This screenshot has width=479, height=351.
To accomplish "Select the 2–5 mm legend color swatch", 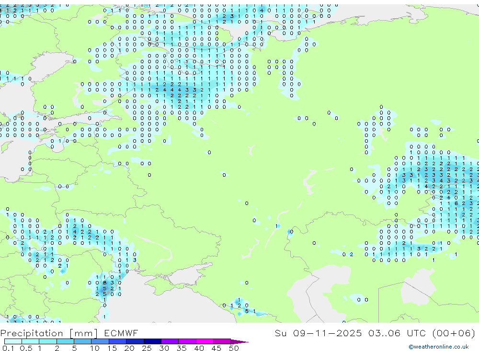I will click(x=65, y=341).
